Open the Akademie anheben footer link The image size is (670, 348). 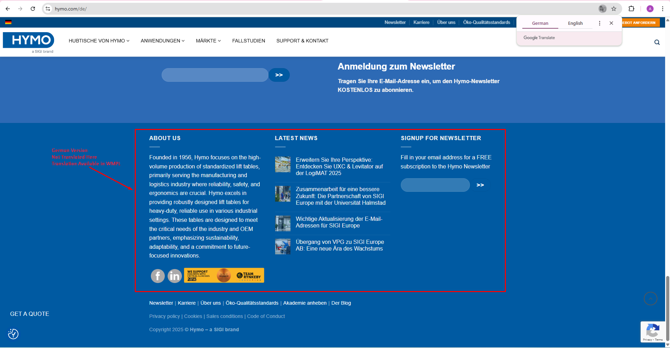click(x=305, y=303)
